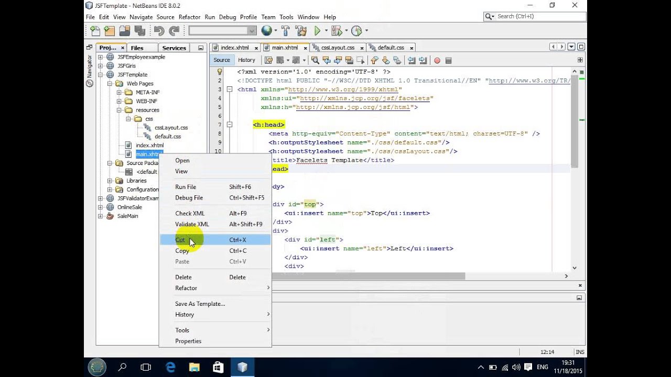Click Find Selection magnifier icon
Screen dimensions: 671x377
[x=315, y=60]
